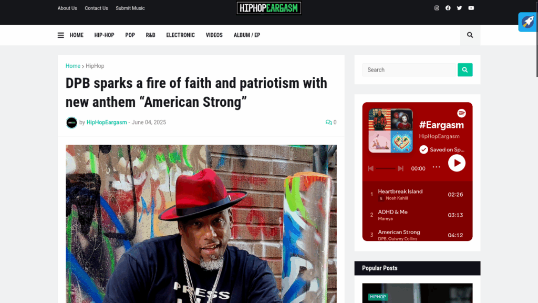
Task: Open the three-dot more options in player
Action: tap(436, 167)
